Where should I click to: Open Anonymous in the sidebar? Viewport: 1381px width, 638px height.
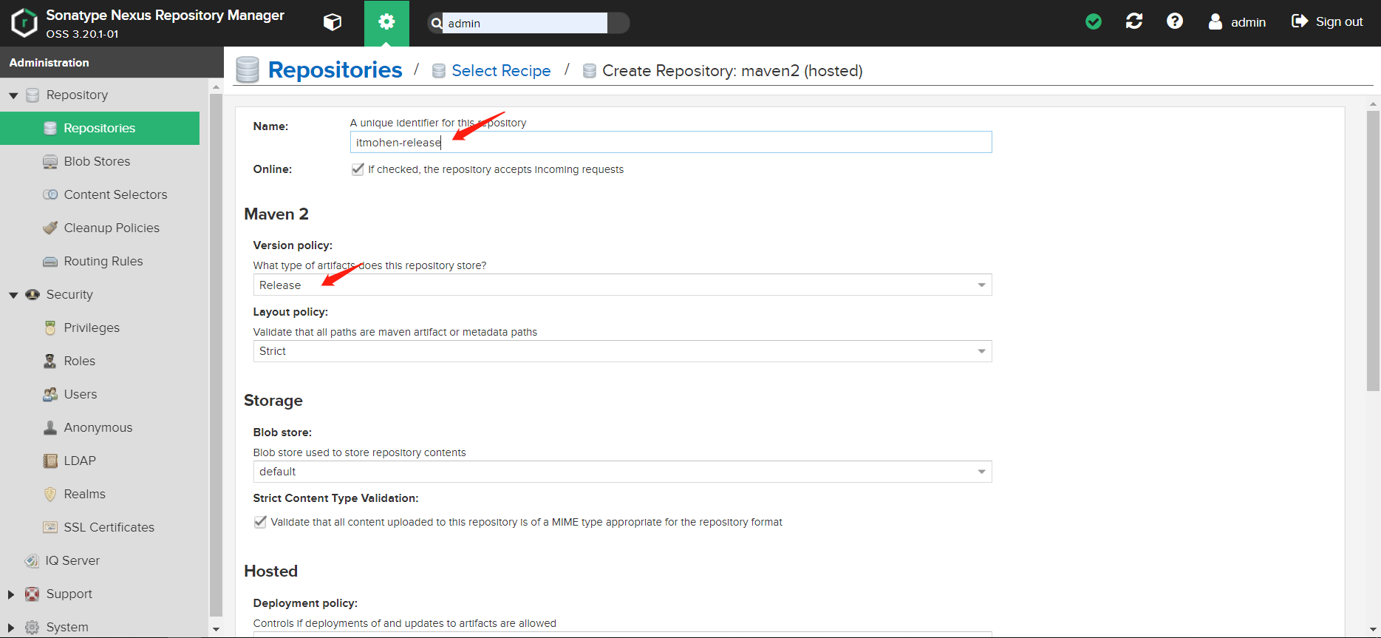pos(100,428)
